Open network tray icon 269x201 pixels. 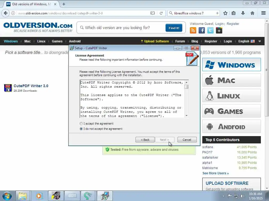click(x=236, y=196)
